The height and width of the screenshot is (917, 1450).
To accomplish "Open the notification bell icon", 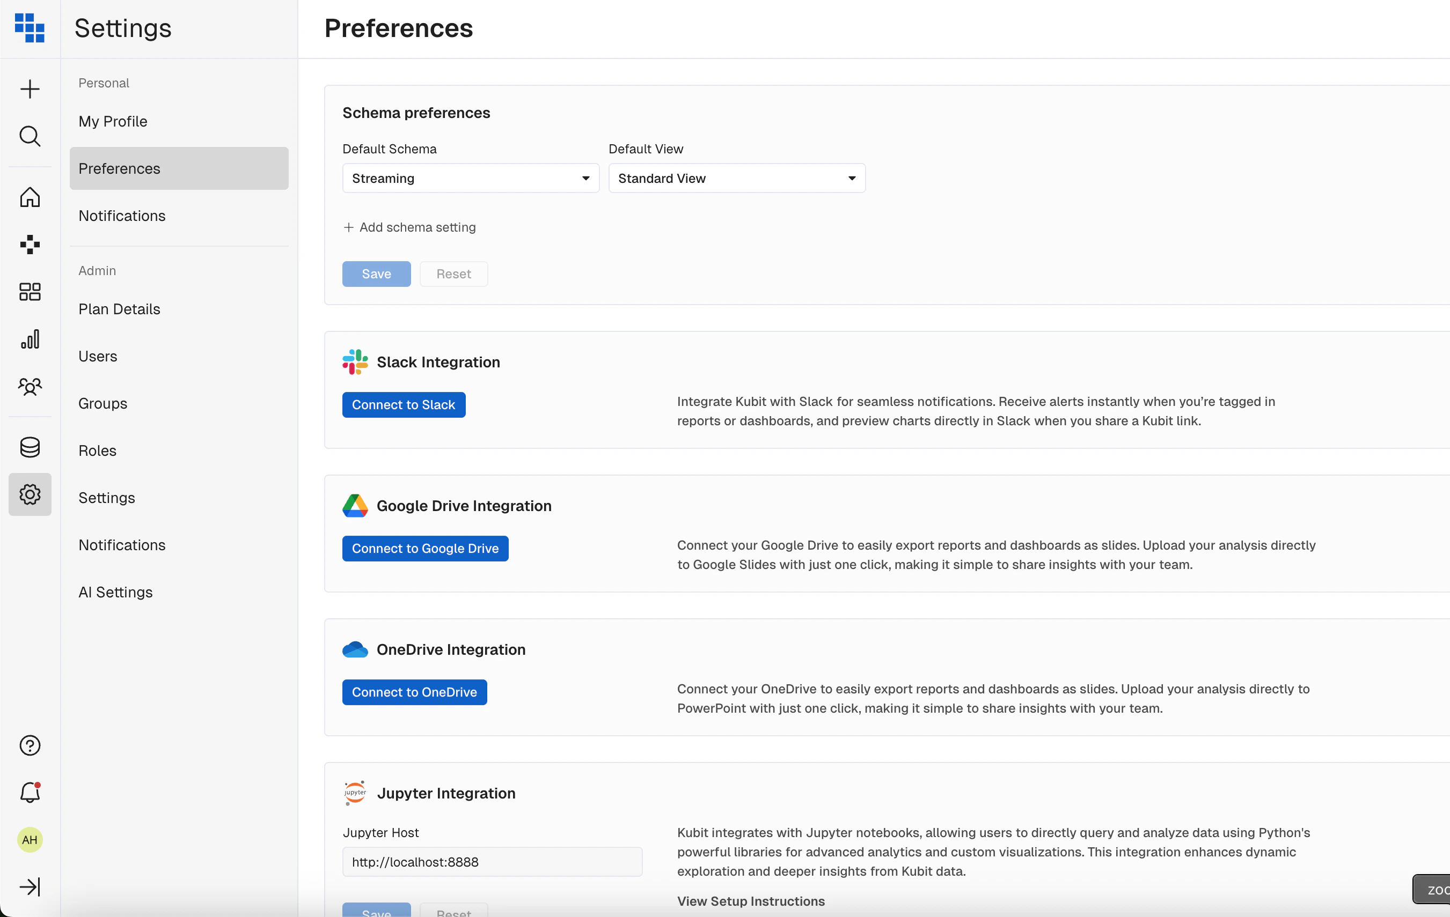I will [x=30, y=793].
